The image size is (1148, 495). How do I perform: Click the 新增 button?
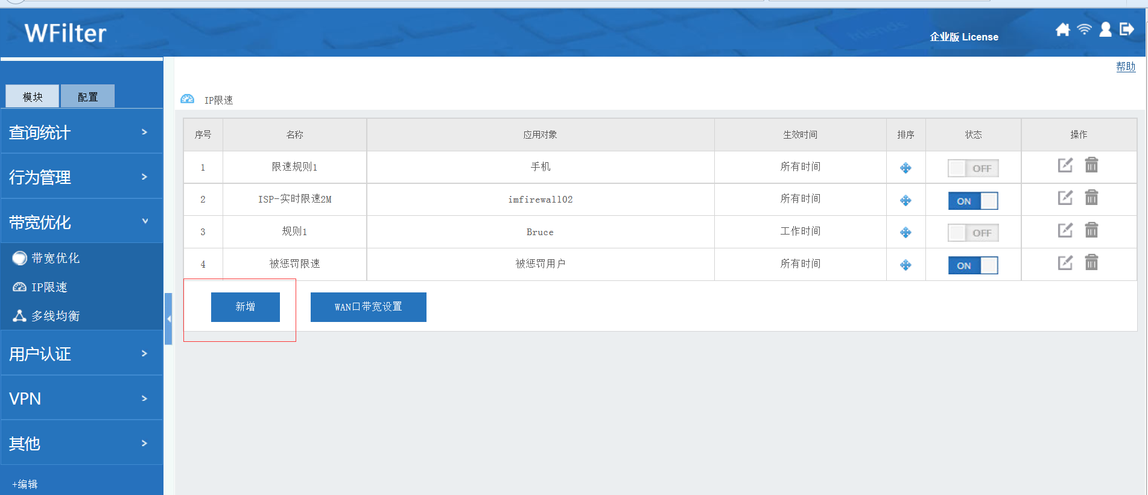pyautogui.click(x=245, y=307)
